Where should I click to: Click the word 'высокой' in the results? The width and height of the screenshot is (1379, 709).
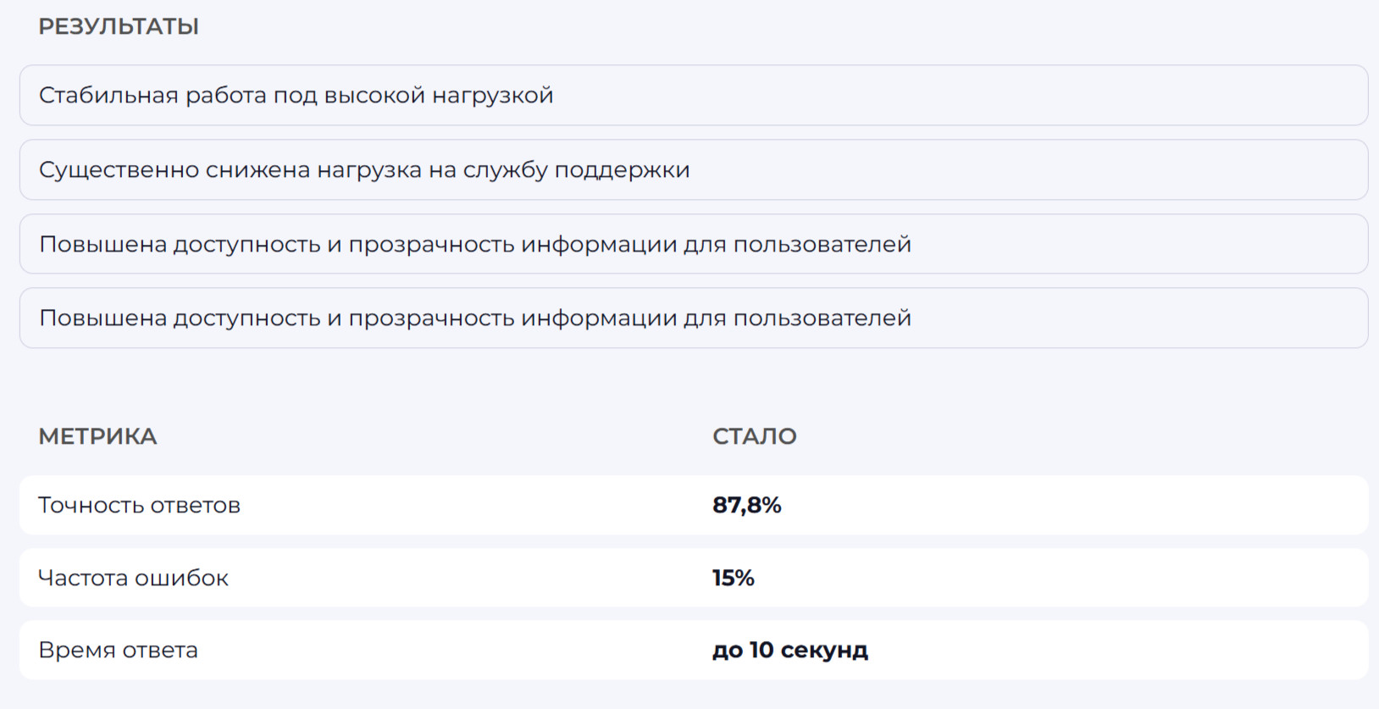coord(374,96)
